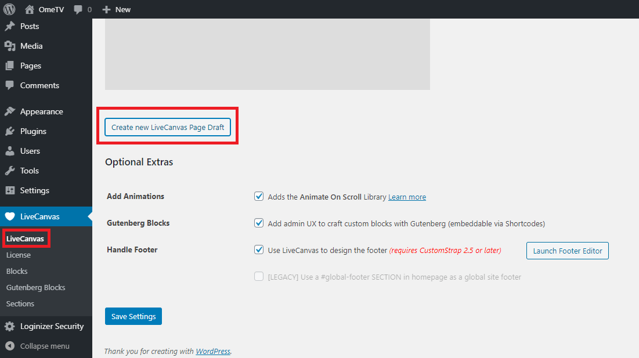
Task: Click the Settings sliders icon
Action: point(10,190)
